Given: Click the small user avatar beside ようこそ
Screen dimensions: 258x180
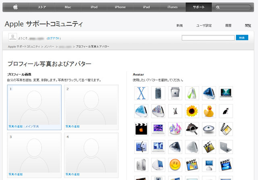Looking at the screenshot, I should 12,37.
